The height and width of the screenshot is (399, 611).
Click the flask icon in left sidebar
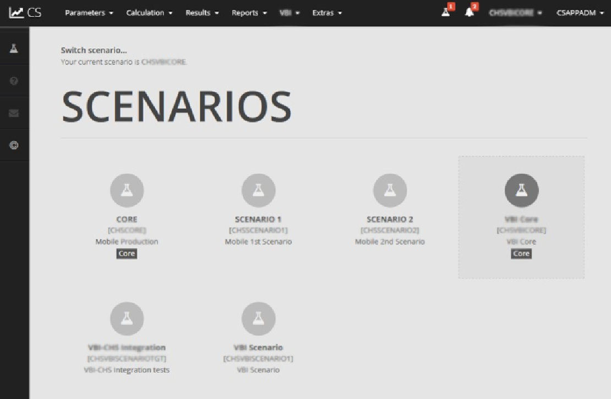tap(14, 48)
